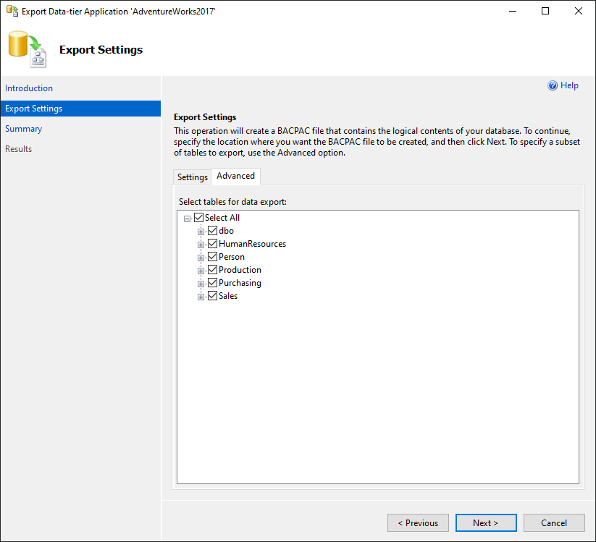
Task: Maximize the export wizard window
Action: point(545,11)
